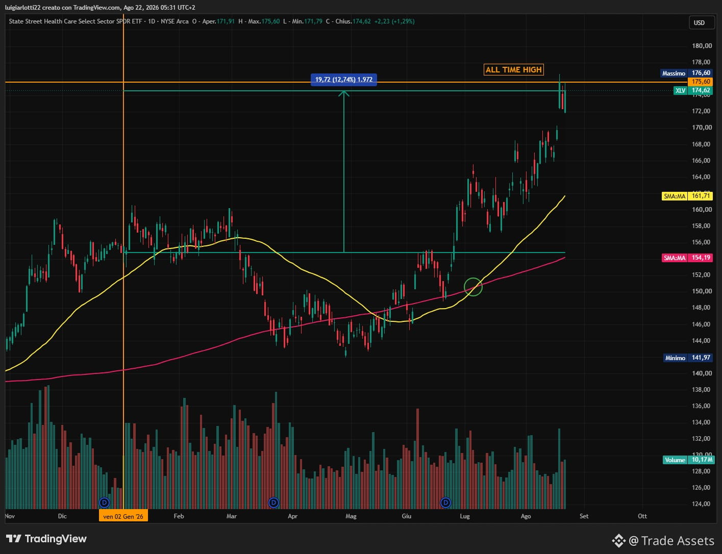Click the Giu label on the time axis
This screenshot has width=722, height=554.
point(406,516)
